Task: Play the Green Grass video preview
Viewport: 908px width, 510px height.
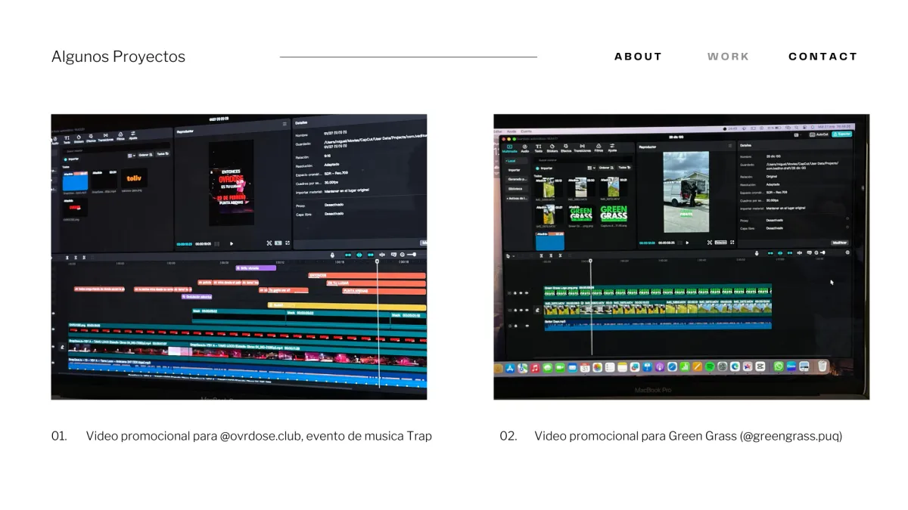Action: pyautogui.click(x=686, y=243)
